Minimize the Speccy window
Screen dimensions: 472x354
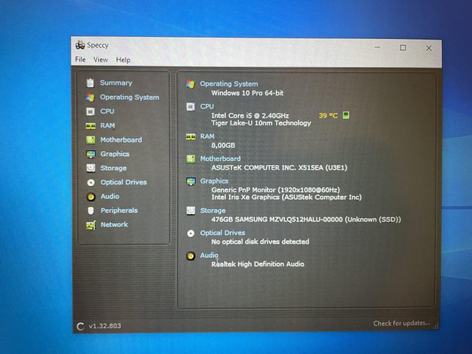coord(377,47)
